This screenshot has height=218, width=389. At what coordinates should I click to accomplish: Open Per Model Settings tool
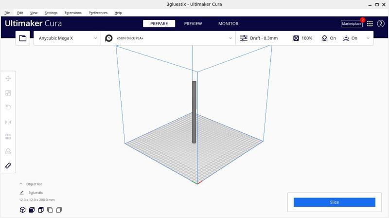(8, 137)
